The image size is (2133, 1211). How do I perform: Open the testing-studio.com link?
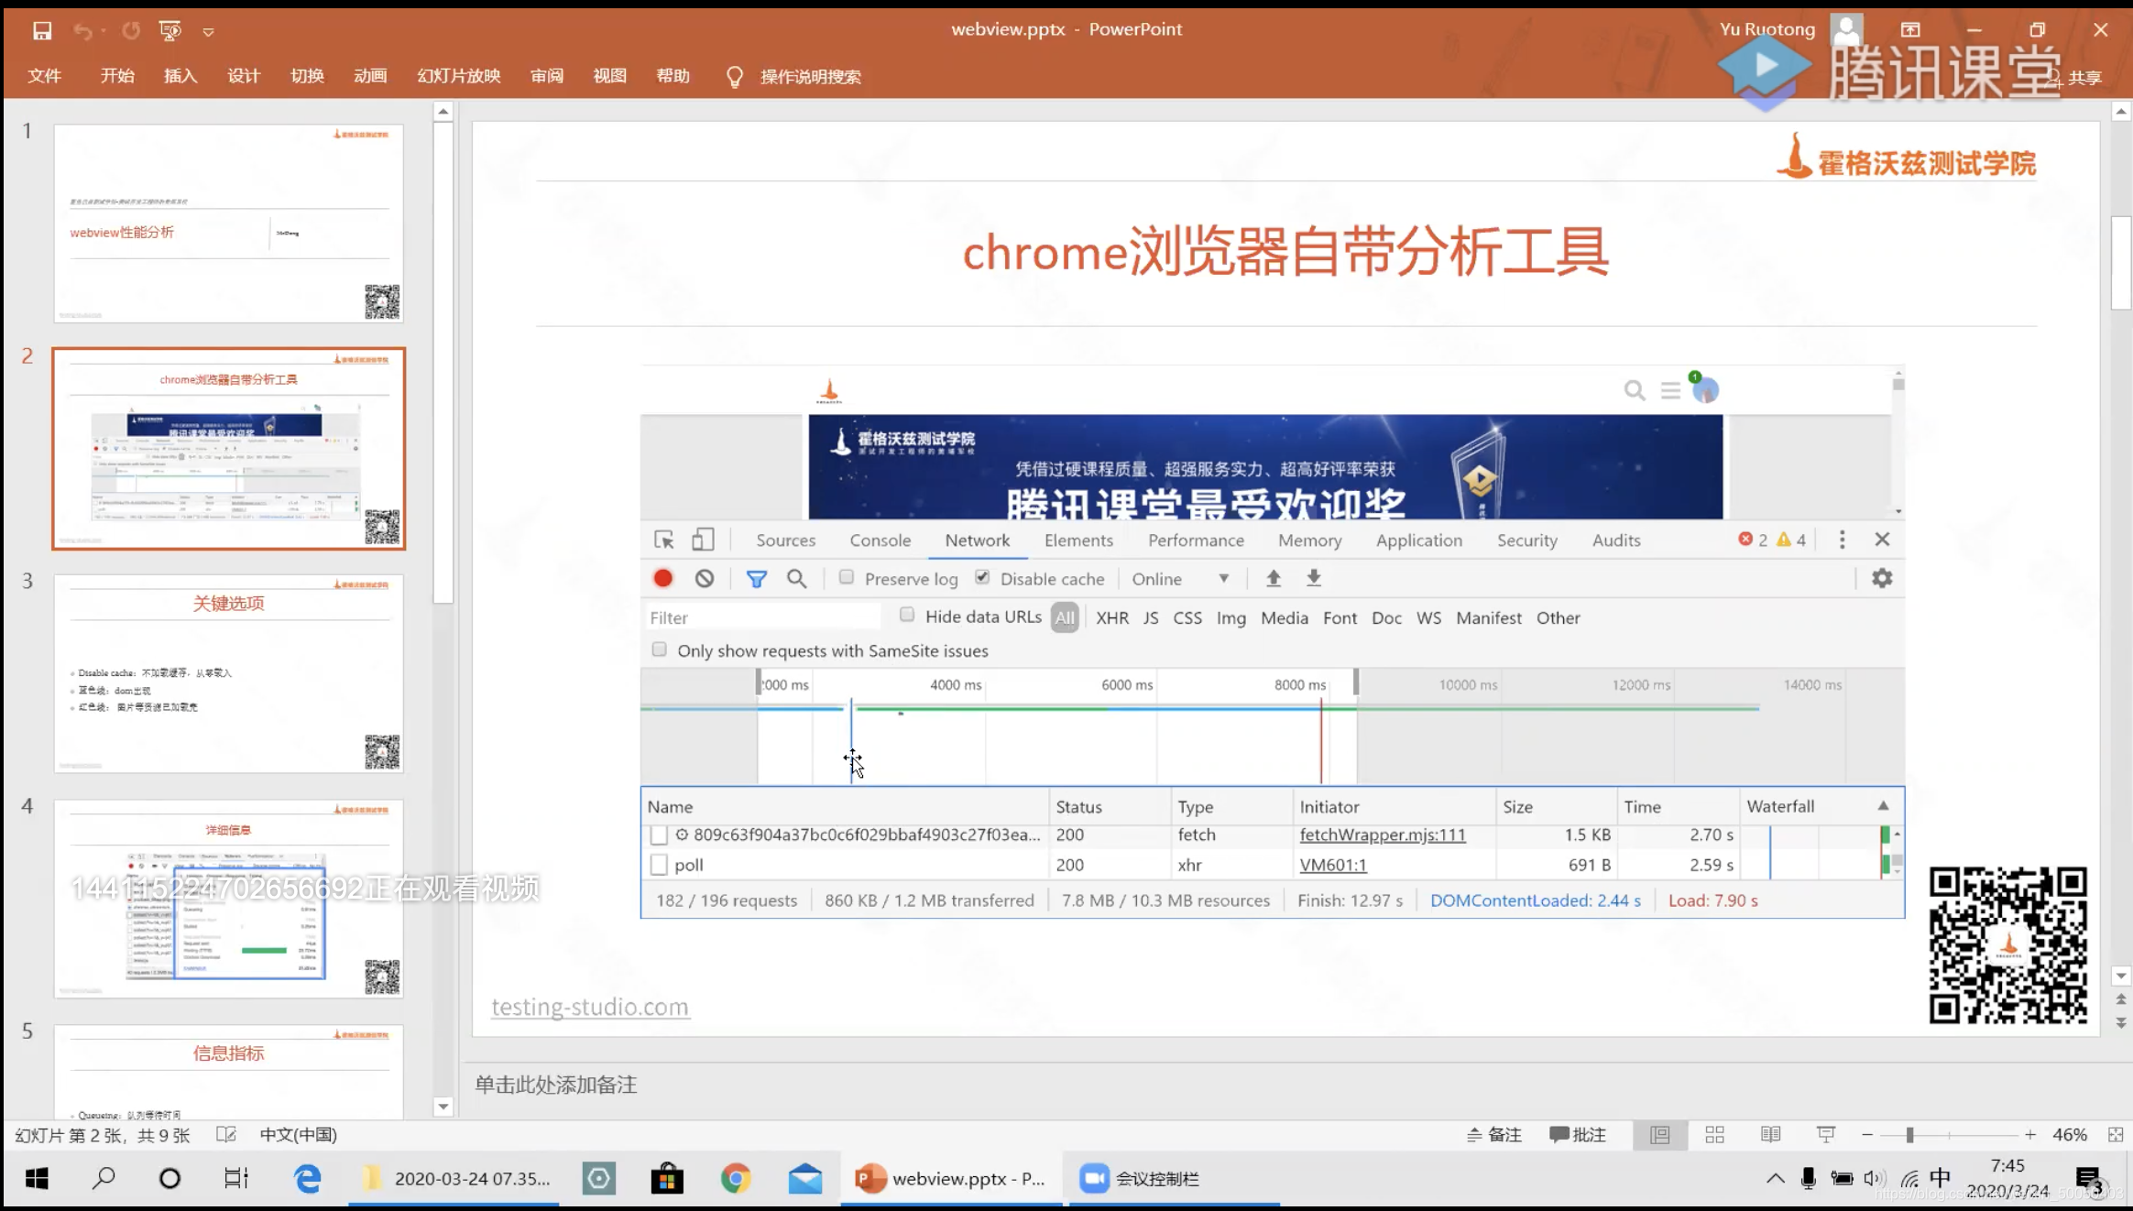589,1006
